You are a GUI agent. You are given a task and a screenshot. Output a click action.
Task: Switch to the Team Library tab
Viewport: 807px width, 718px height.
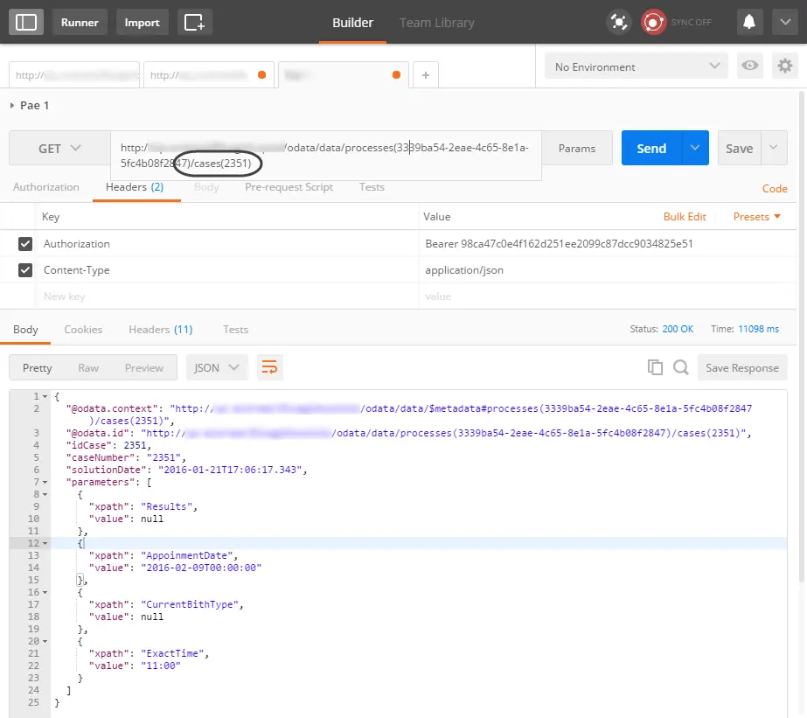(437, 23)
